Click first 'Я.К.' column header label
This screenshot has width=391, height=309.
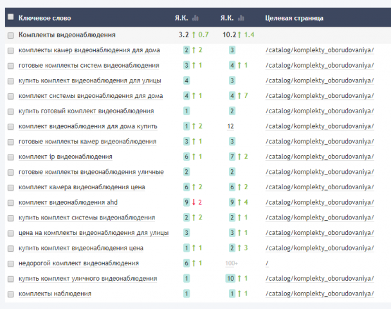tap(181, 18)
